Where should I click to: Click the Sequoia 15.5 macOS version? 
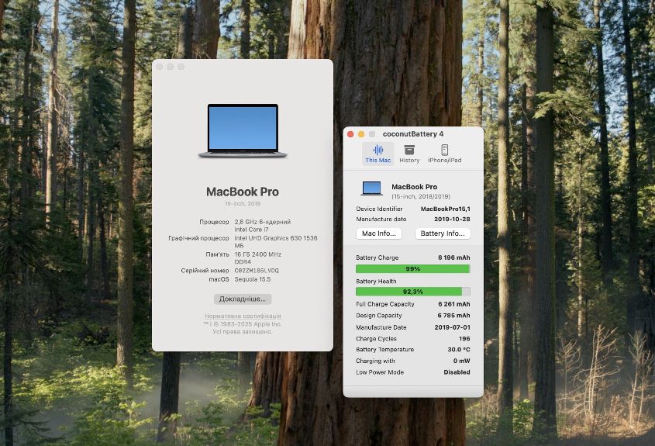pos(252,279)
